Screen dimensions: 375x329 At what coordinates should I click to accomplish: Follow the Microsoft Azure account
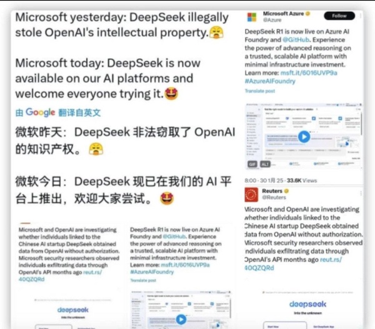click(x=339, y=16)
